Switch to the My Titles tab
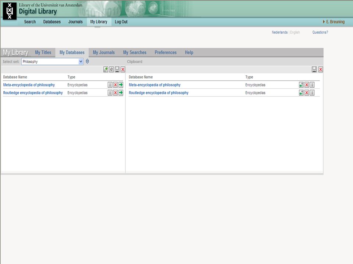This screenshot has width=353, height=264. point(43,52)
